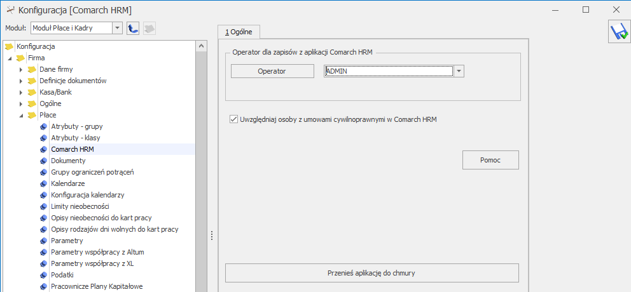Select the Kasa/Bank label
Viewport: 631px width, 292px height.
tap(55, 93)
